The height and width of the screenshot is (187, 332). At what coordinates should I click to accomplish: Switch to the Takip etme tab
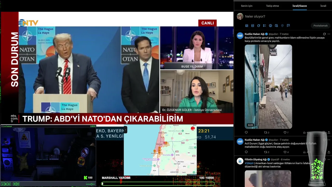(272, 6)
